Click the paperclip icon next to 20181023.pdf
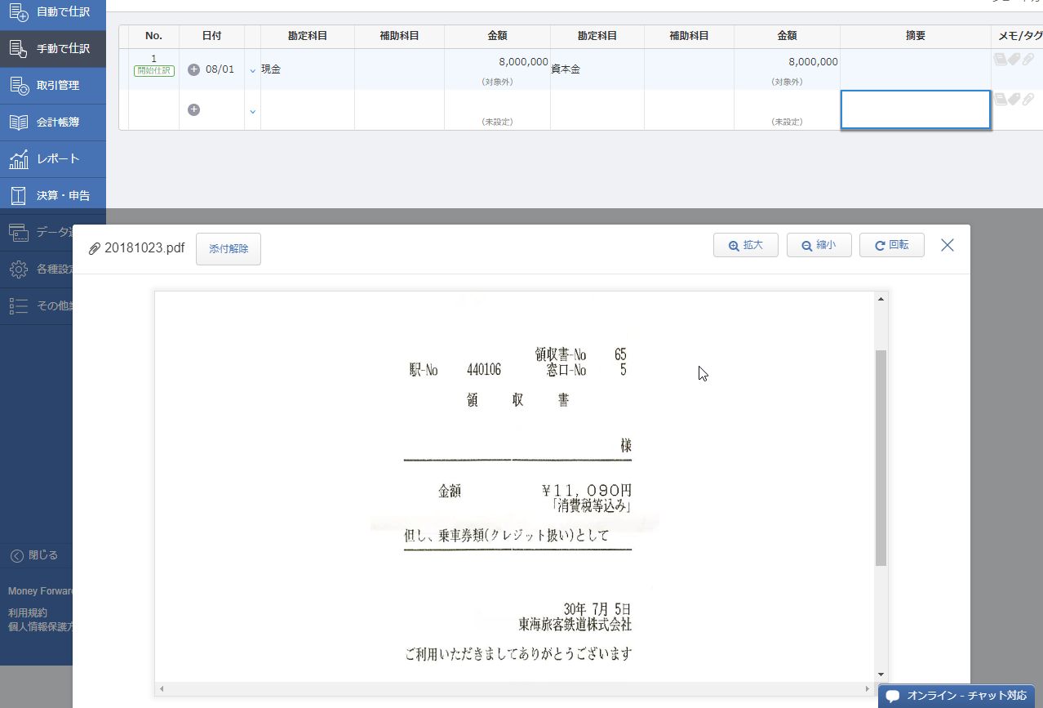1043x708 pixels. 95,248
